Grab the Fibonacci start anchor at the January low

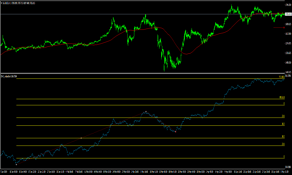click(16, 164)
